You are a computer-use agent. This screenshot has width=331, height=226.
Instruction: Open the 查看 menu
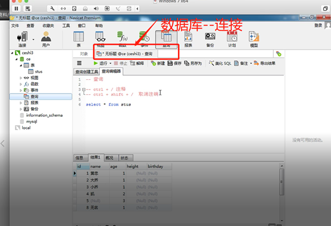click(30, 26)
